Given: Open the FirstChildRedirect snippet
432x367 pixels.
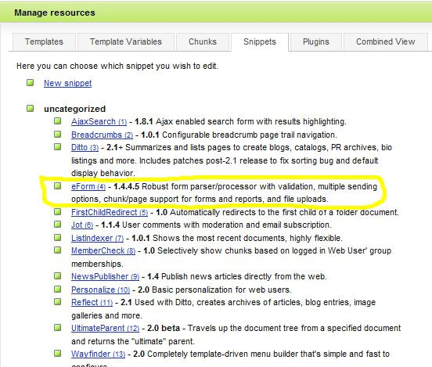Looking at the screenshot, I should pyautogui.click(x=110, y=212).
